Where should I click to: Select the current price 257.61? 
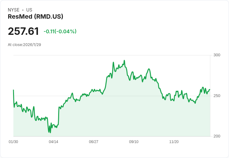click(x=23, y=31)
